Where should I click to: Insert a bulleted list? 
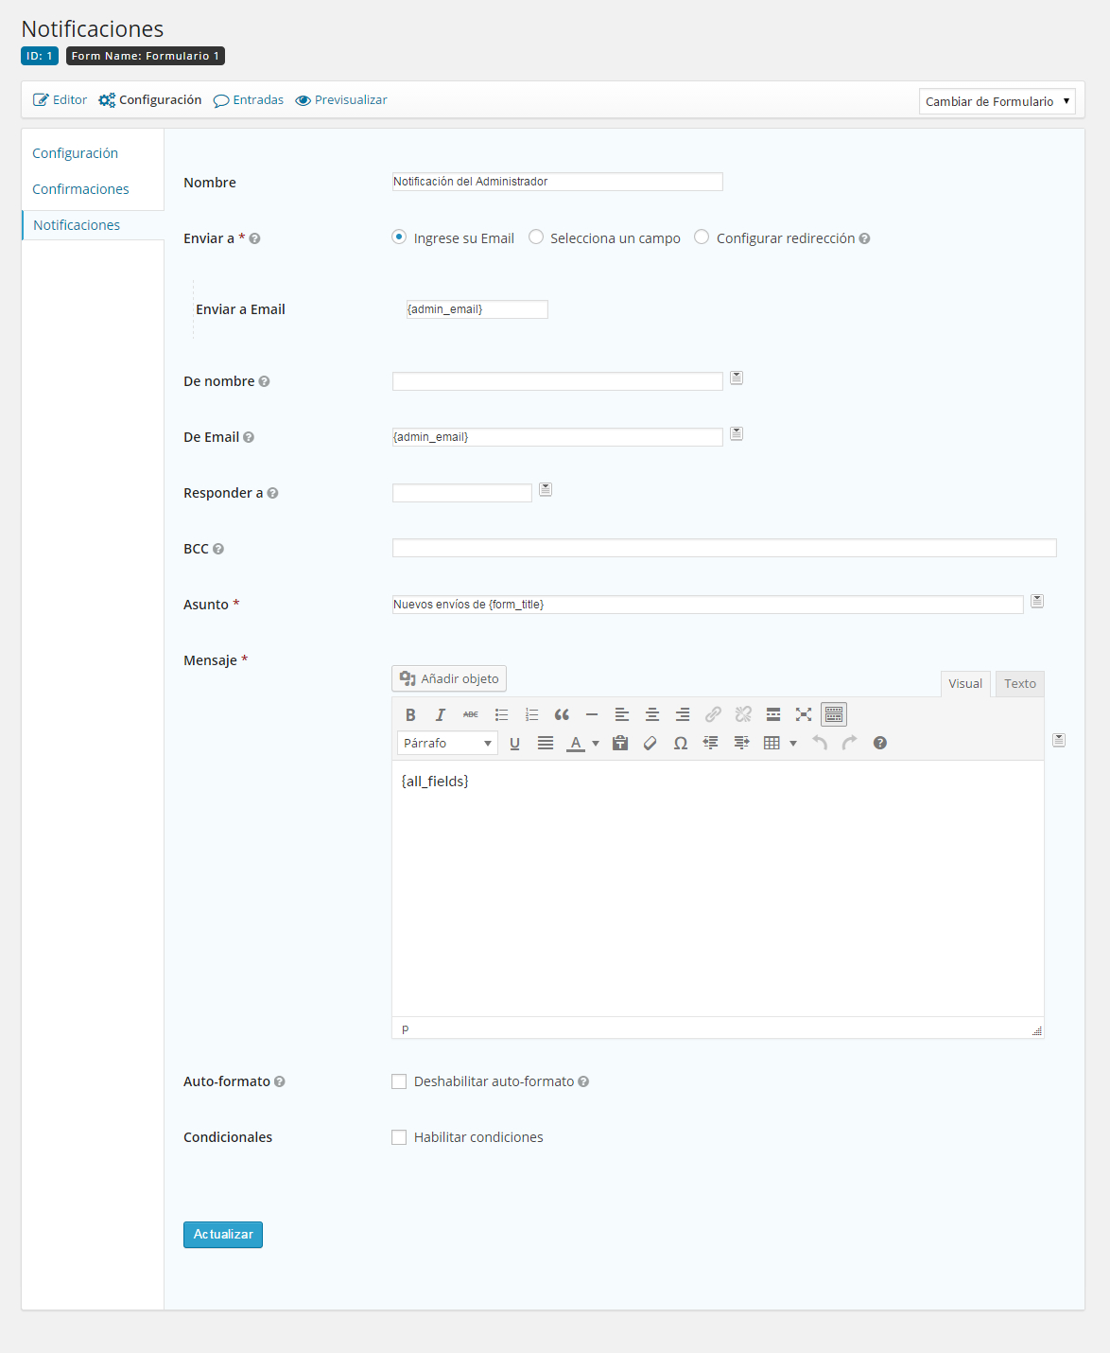[501, 714]
